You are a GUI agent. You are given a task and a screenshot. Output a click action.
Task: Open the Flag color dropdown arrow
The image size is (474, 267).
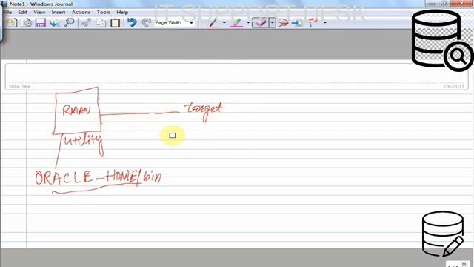pyautogui.click(x=325, y=23)
